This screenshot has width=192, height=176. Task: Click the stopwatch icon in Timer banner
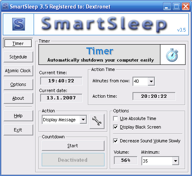[x=172, y=55]
